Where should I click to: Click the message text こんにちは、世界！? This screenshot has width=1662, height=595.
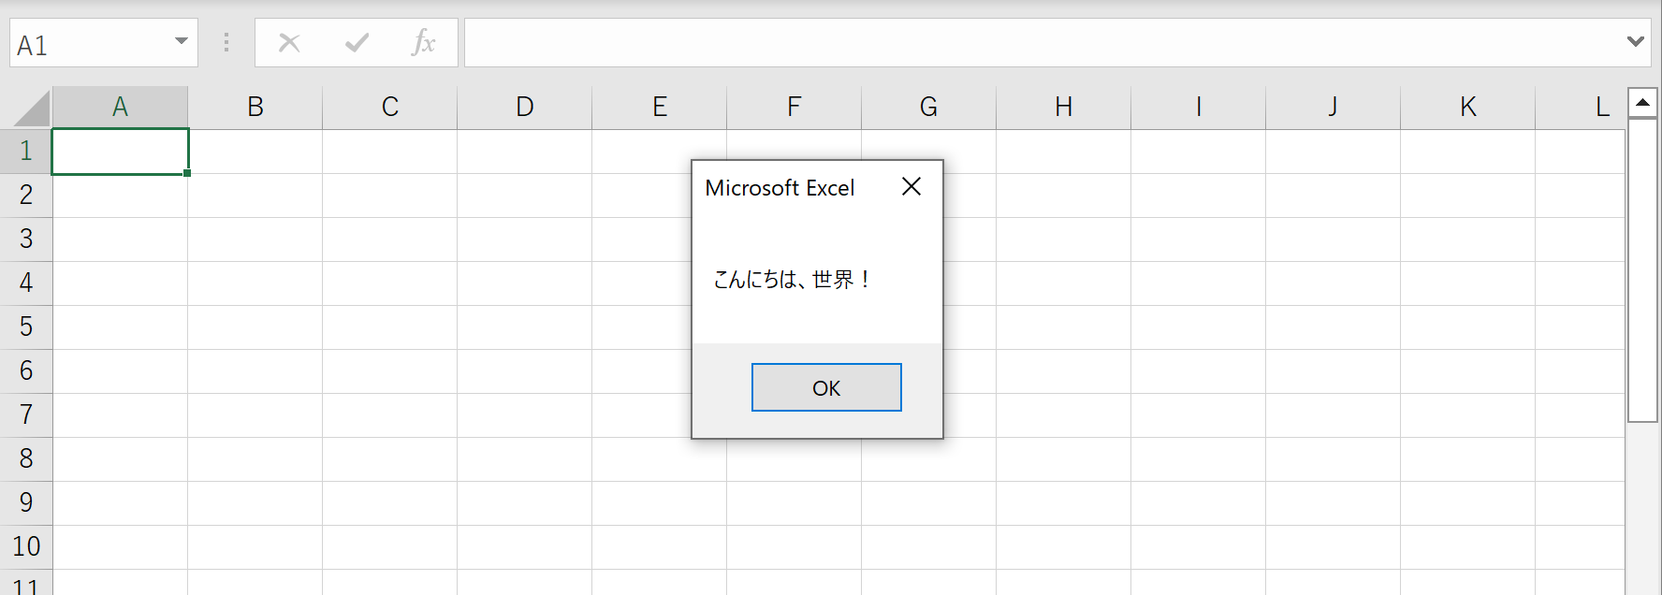pyautogui.click(x=793, y=279)
